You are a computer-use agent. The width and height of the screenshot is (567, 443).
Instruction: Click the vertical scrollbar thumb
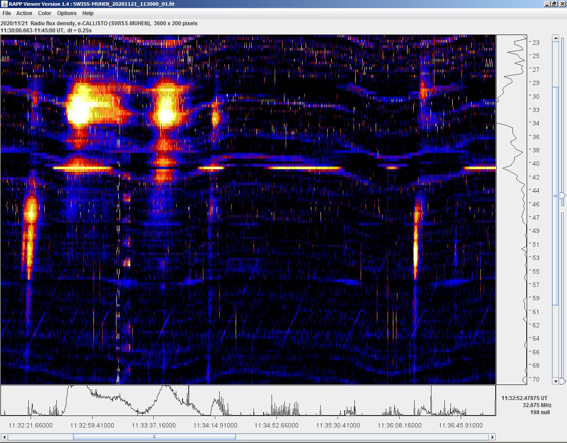556,195
